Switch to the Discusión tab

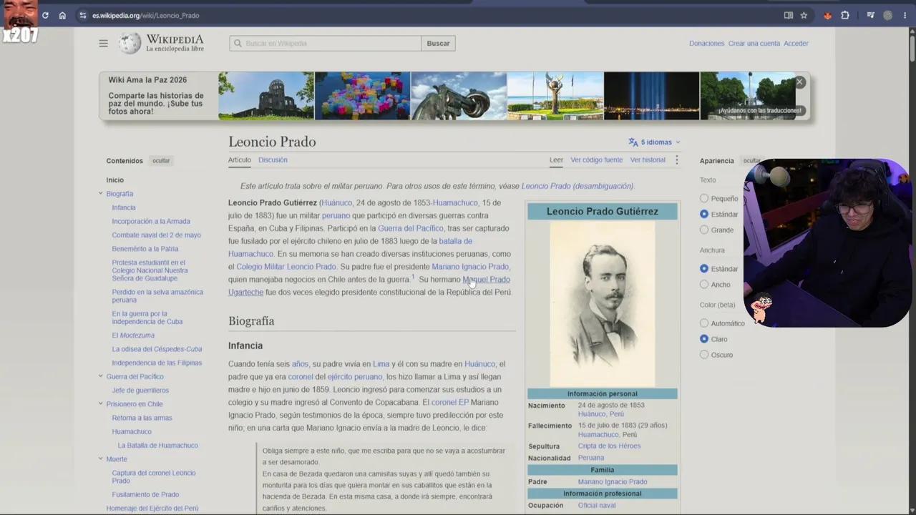pyautogui.click(x=273, y=160)
